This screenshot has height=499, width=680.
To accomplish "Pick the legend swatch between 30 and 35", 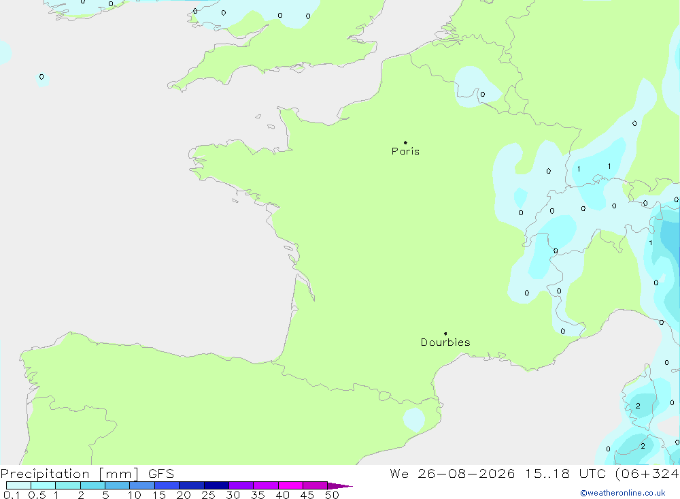I will [x=241, y=485].
